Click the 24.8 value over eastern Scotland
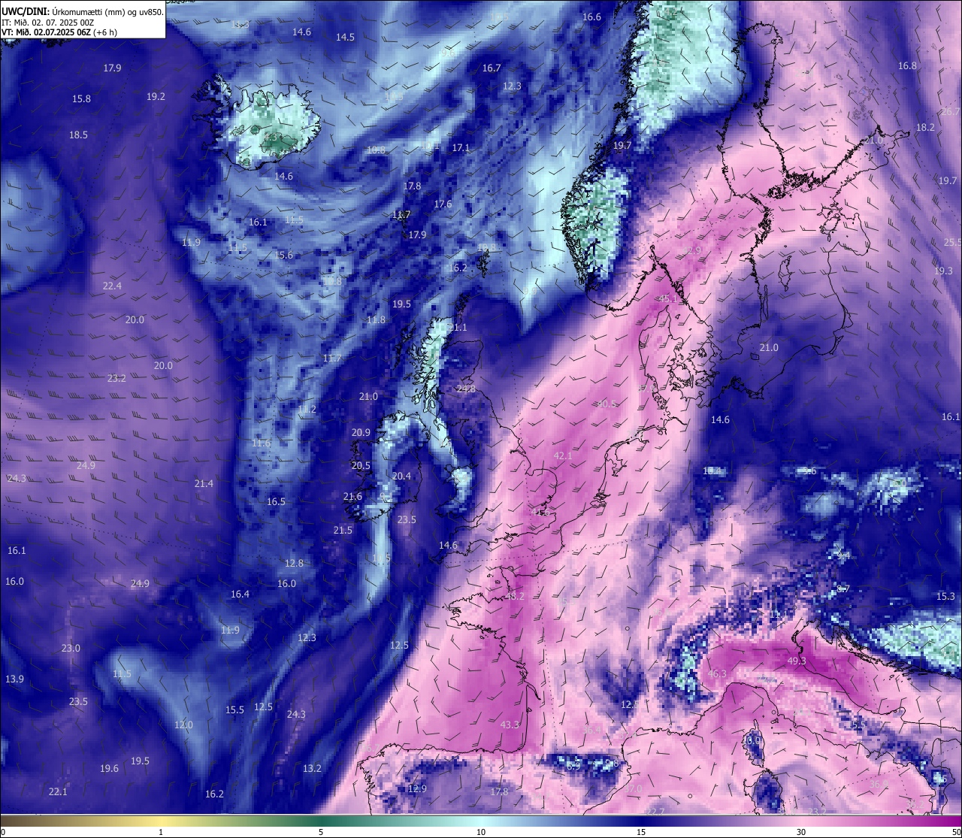Viewport: 962px width, 838px height. click(x=466, y=389)
